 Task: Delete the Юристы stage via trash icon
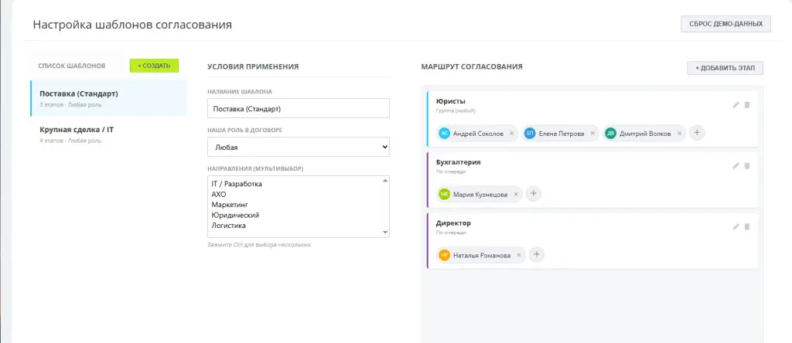747,105
